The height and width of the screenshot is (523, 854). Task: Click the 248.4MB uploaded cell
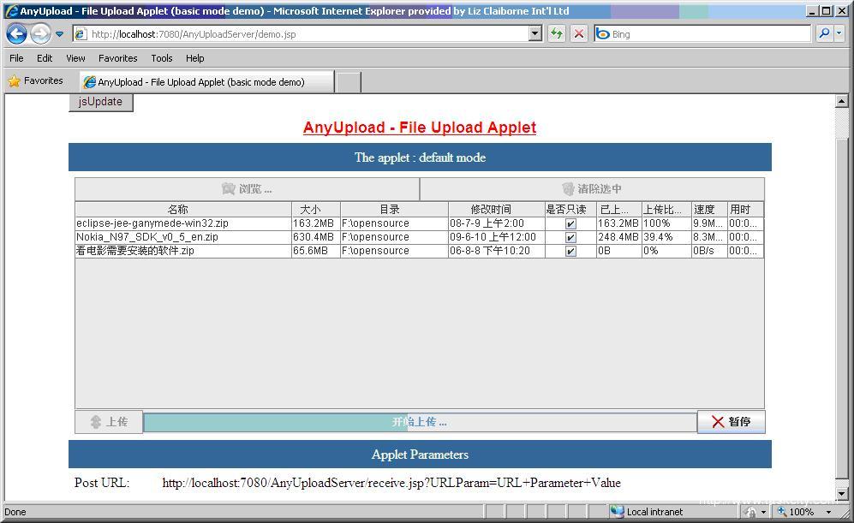pyautogui.click(x=618, y=237)
